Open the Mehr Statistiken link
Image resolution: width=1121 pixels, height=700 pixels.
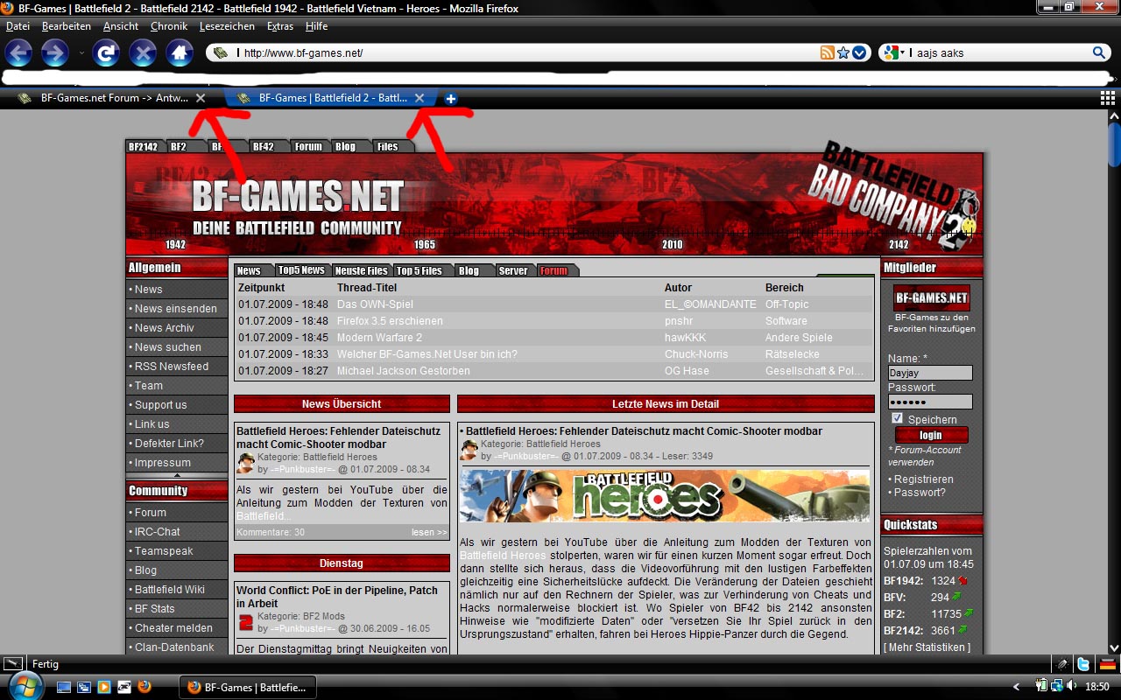[x=927, y=647]
